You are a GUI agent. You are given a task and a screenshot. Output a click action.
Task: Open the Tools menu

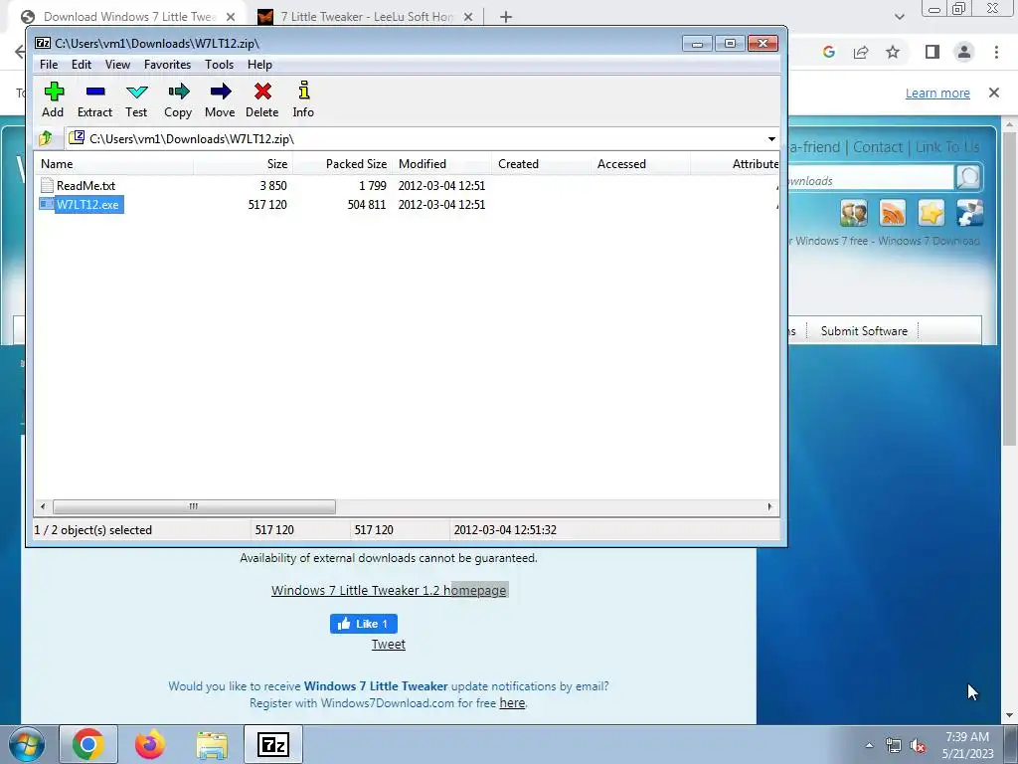pyautogui.click(x=219, y=65)
